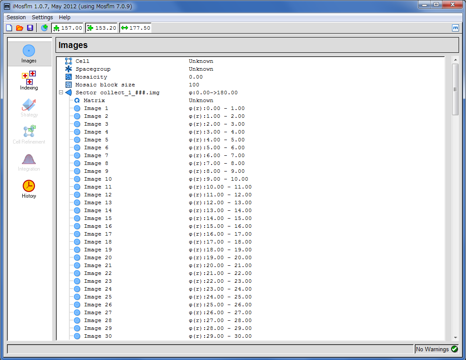Viewport: 466px width, 360px height.
Task: Open the Indexing pane
Action: (29, 80)
